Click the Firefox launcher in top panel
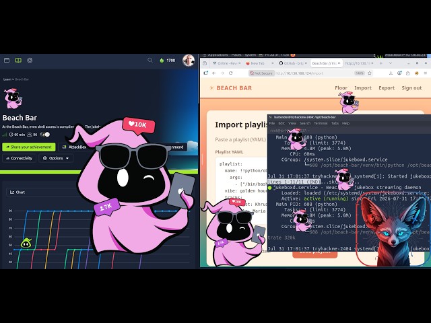The width and height of the screenshot is (431, 323). (x=293, y=55)
